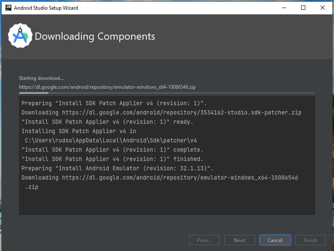Click the download progress bar
Screen dimensions: 334x251
click(167, 93)
